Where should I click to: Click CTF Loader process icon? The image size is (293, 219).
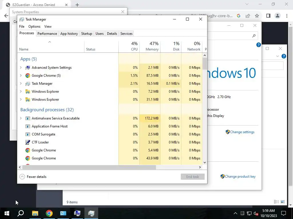click(x=28, y=142)
